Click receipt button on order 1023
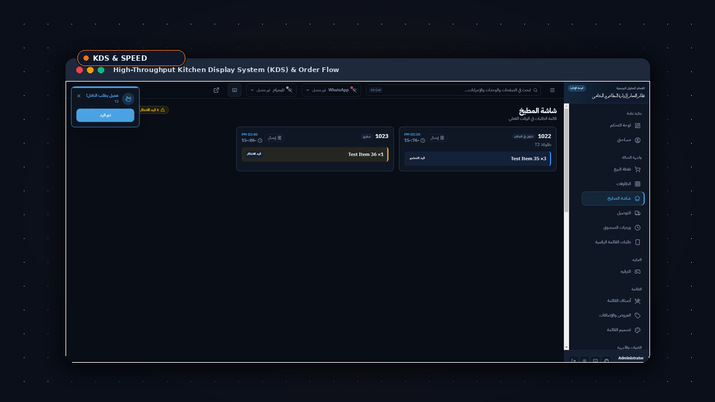The width and height of the screenshot is (715, 402). pyautogui.click(x=275, y=138)
